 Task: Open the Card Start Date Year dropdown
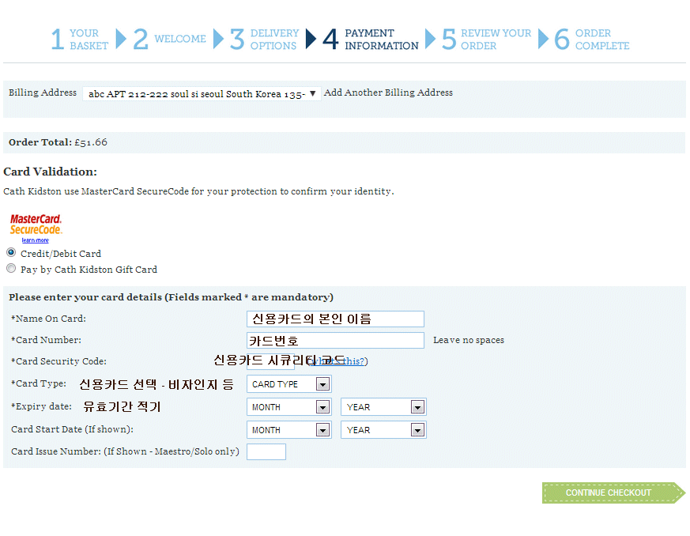click(x=383, y=430)
